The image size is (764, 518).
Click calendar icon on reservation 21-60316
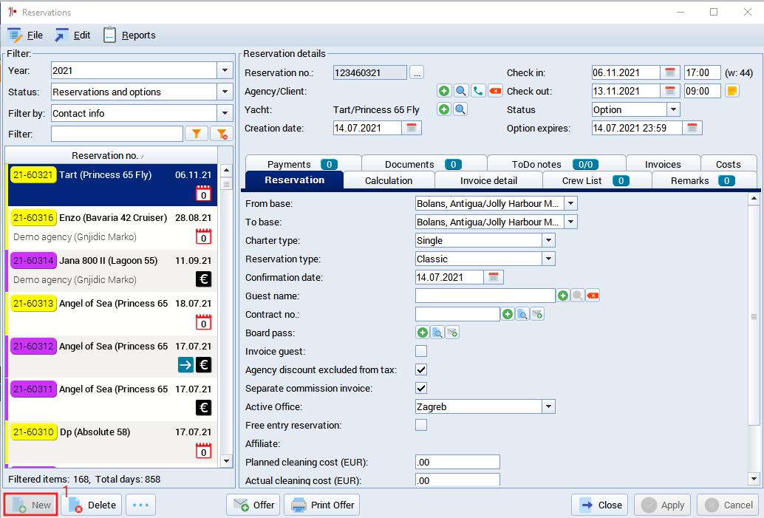(x=204, y=236)
